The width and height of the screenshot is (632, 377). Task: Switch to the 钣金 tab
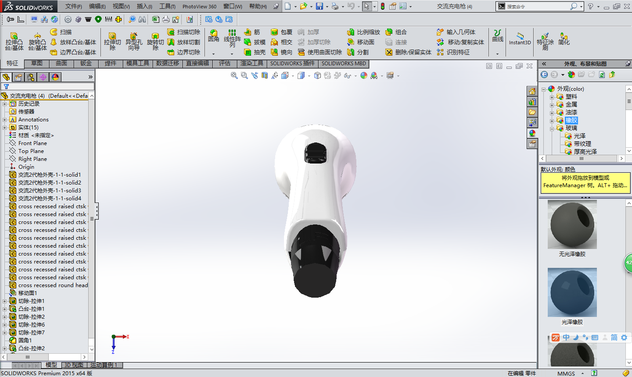pos(86,63)
